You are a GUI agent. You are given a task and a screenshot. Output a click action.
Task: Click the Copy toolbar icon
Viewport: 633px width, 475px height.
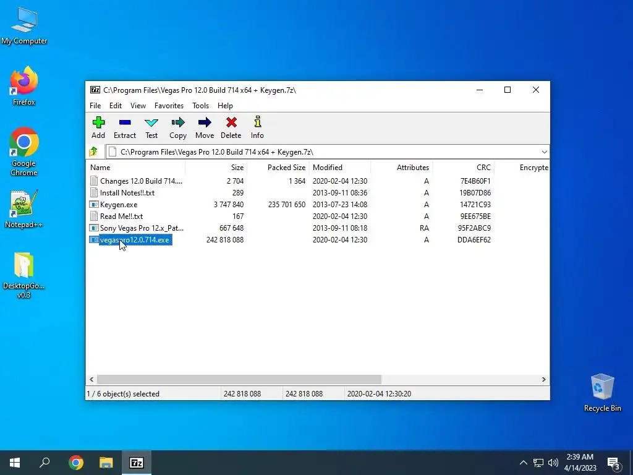pos(177,122)
